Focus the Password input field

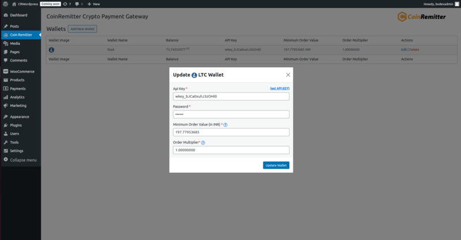coord(231,115)
